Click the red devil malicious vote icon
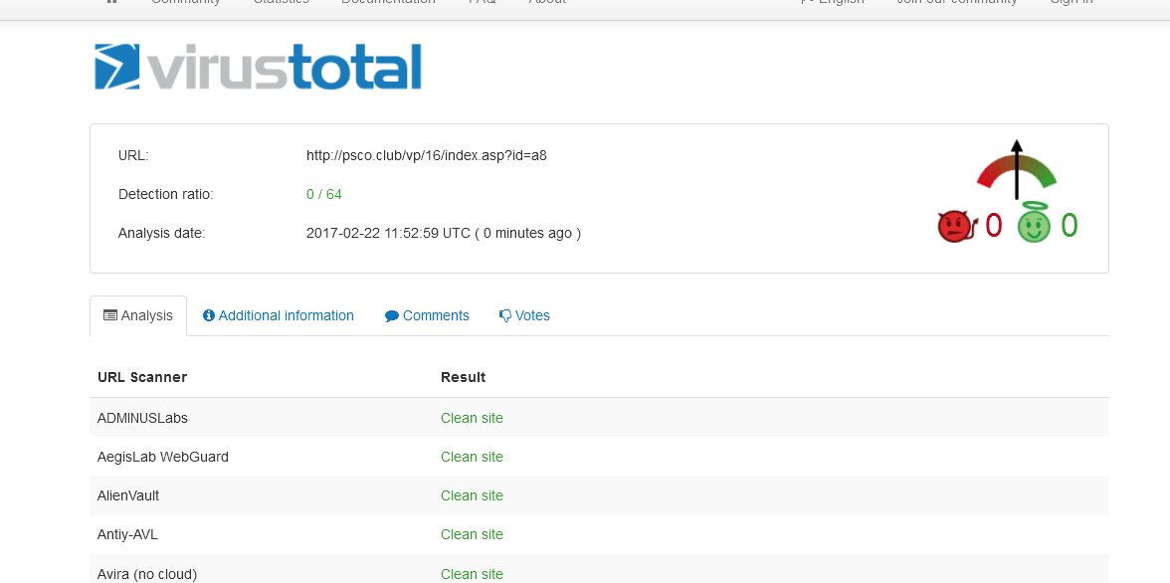Image resolution: width=1170 pixels, height=583 pixels. click(956, 227)
